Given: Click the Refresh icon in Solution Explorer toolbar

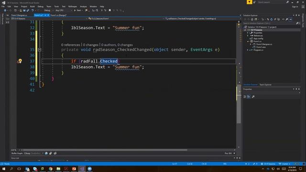Looking at the screenshot, I should 272,19.
